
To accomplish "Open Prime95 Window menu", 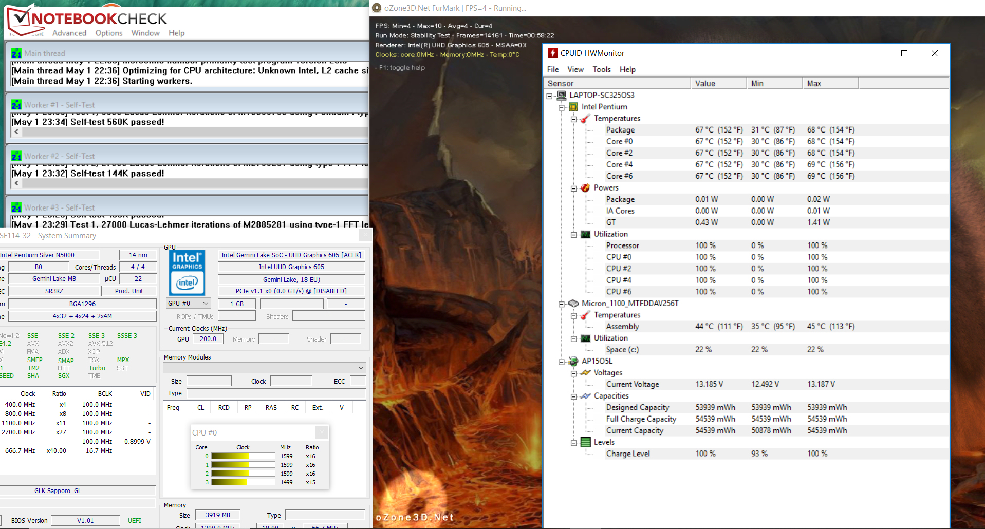I will click(145, 33).
